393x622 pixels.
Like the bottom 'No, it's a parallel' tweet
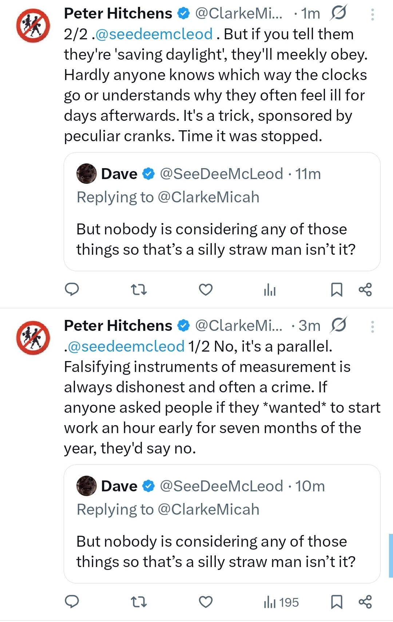[206, 602]
